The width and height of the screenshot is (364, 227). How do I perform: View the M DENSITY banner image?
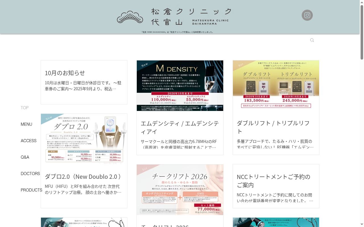[180, 85]
